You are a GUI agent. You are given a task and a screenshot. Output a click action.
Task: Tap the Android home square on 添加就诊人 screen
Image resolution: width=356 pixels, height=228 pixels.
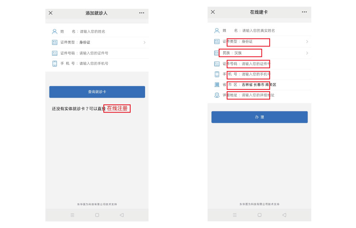[97, 215]
